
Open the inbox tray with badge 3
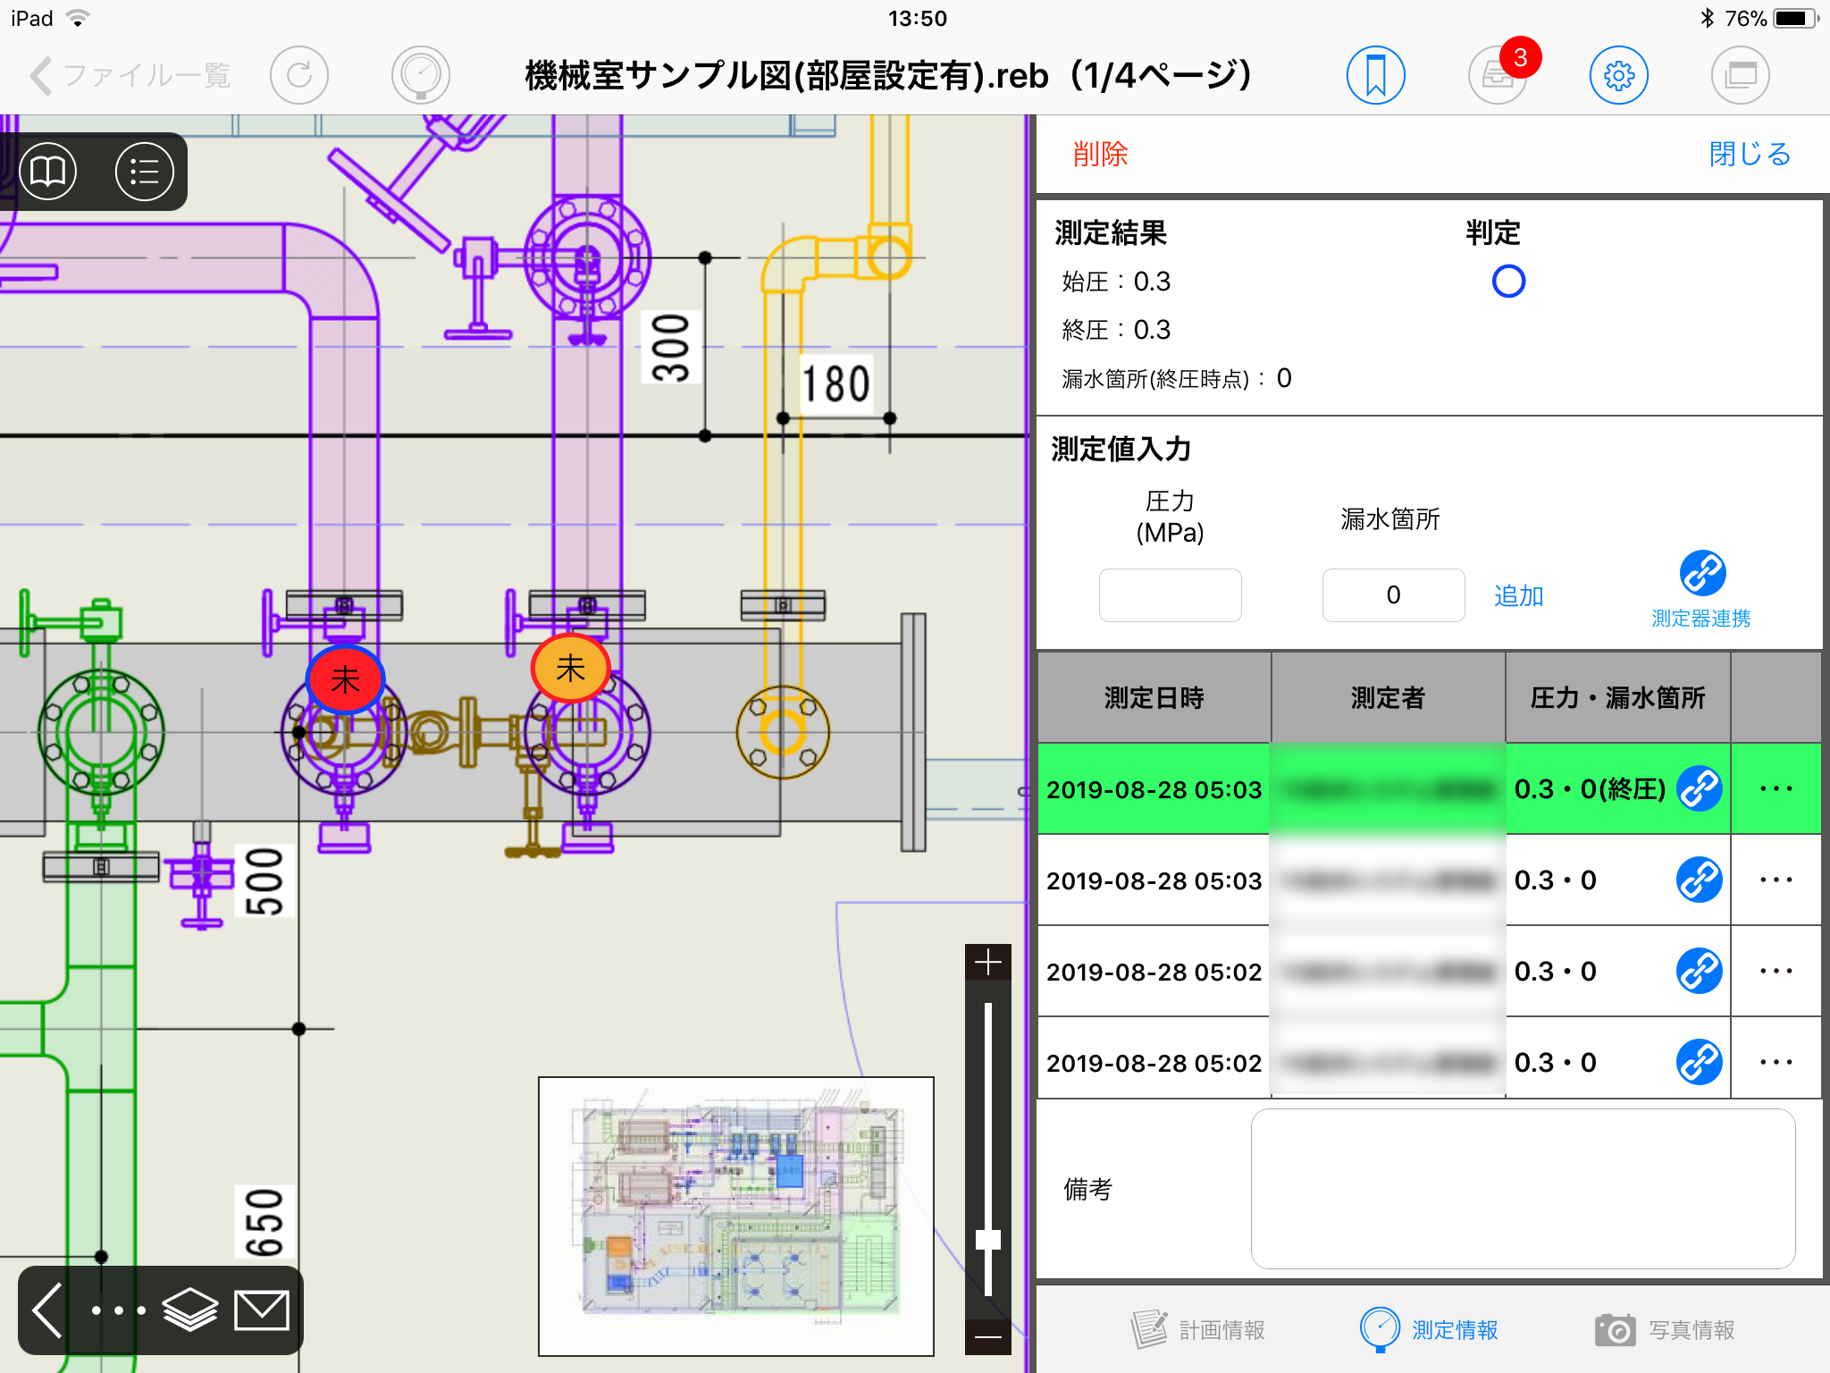[1498, 75]
